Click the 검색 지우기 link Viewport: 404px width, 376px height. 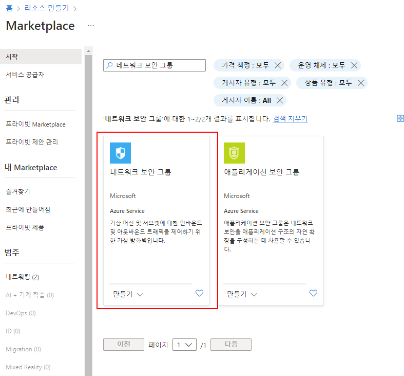coord(290,119)
